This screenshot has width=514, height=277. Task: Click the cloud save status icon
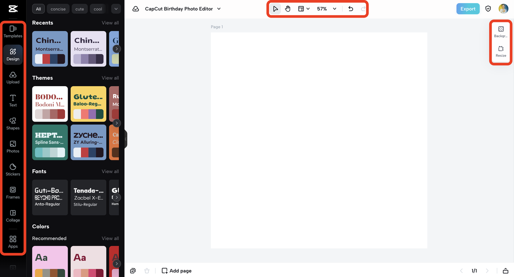tap(136, 9)
